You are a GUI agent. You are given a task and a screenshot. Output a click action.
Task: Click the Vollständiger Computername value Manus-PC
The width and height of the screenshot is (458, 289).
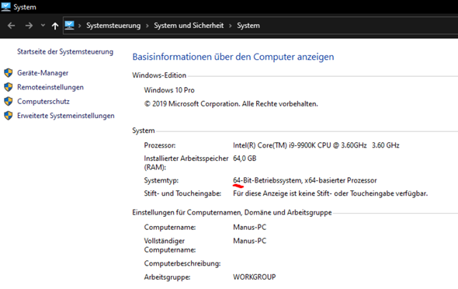click(249, 241)
